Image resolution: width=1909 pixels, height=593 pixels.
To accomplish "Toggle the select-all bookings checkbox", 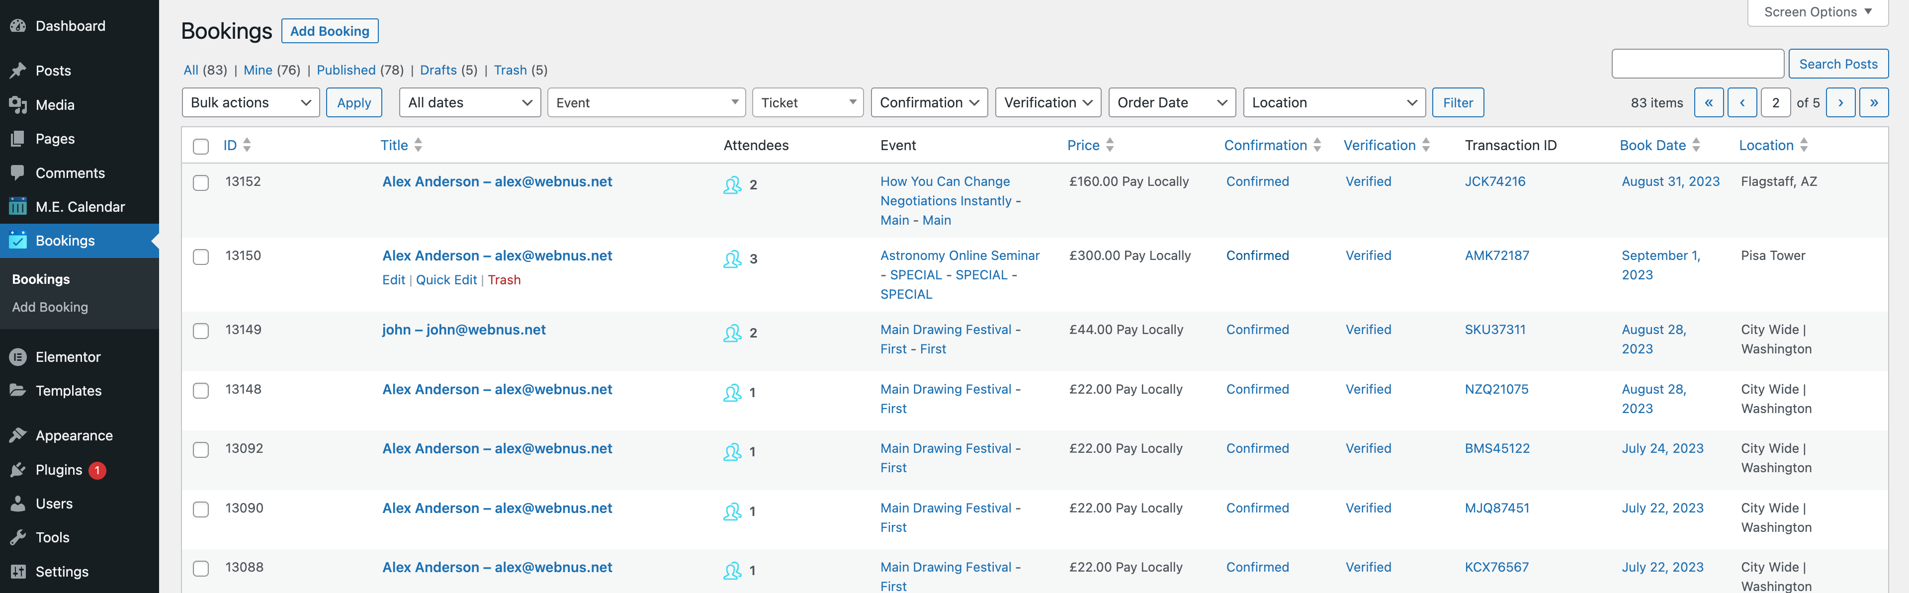I will 201,146.
